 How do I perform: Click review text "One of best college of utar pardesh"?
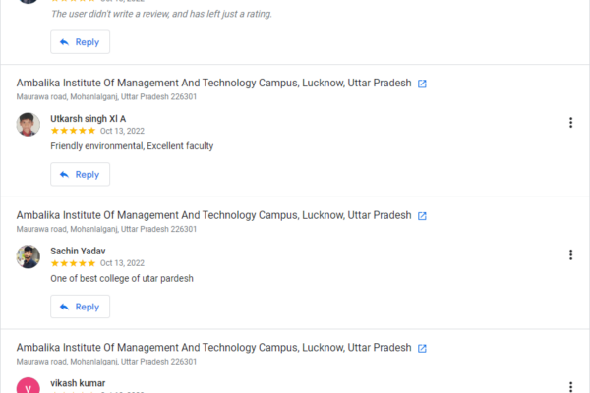coord(122,278)
